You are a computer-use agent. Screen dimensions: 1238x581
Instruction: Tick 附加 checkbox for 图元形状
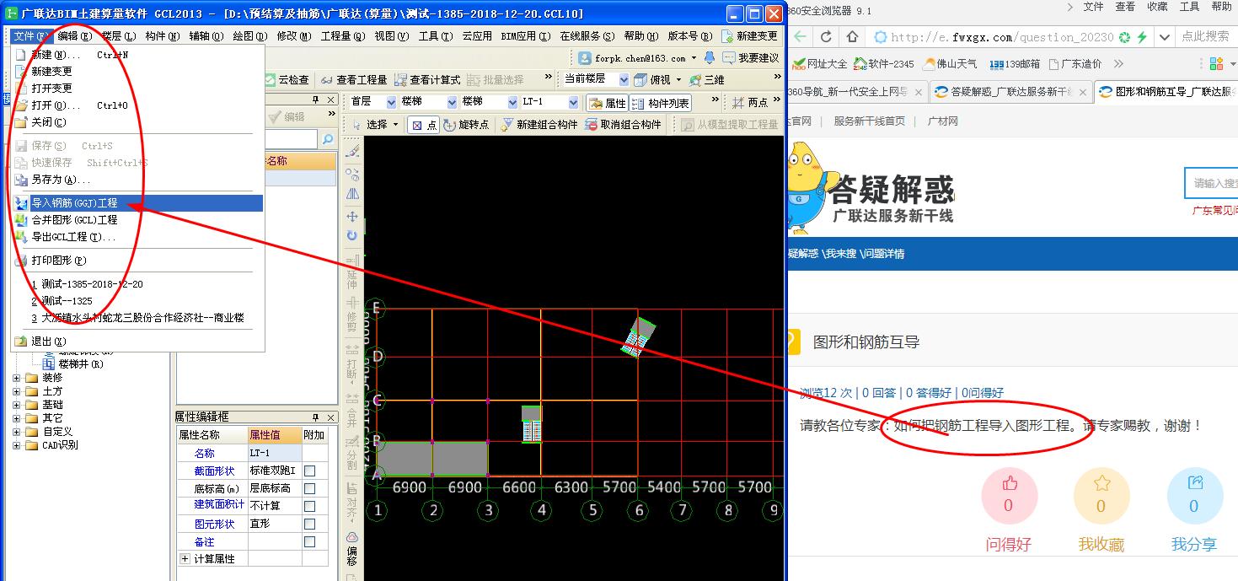(310, 524)
